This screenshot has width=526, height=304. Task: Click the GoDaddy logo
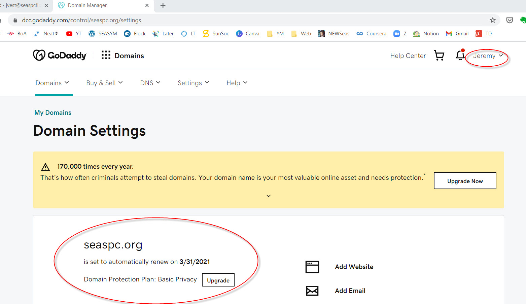click(x=60, y=55)
